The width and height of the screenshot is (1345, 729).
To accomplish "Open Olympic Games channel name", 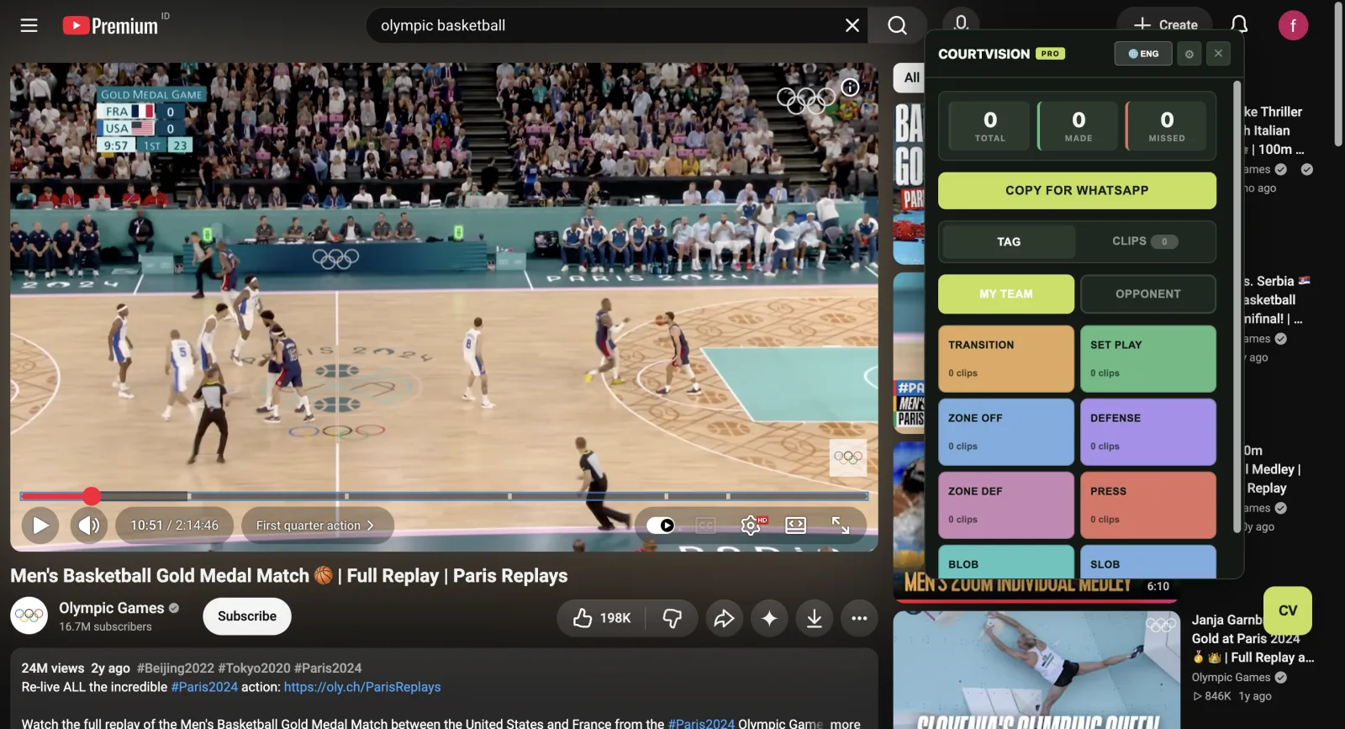I will pos(112,608).
